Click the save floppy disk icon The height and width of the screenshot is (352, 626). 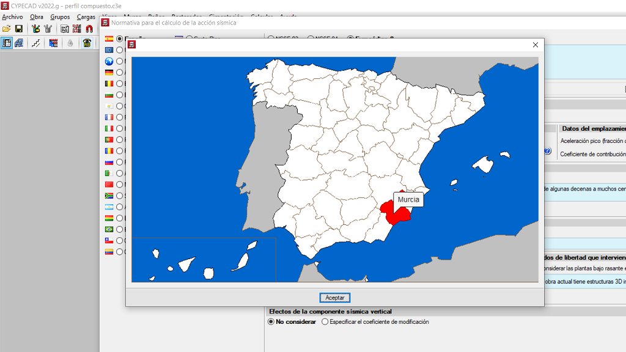tap(19, 28)
